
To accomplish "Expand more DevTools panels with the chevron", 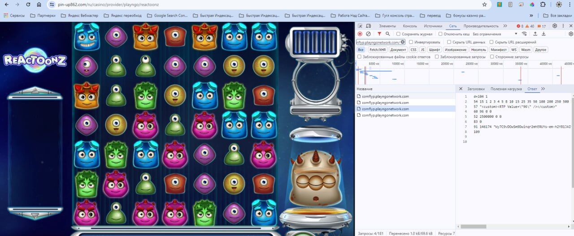I will click(x=505, y=26).
